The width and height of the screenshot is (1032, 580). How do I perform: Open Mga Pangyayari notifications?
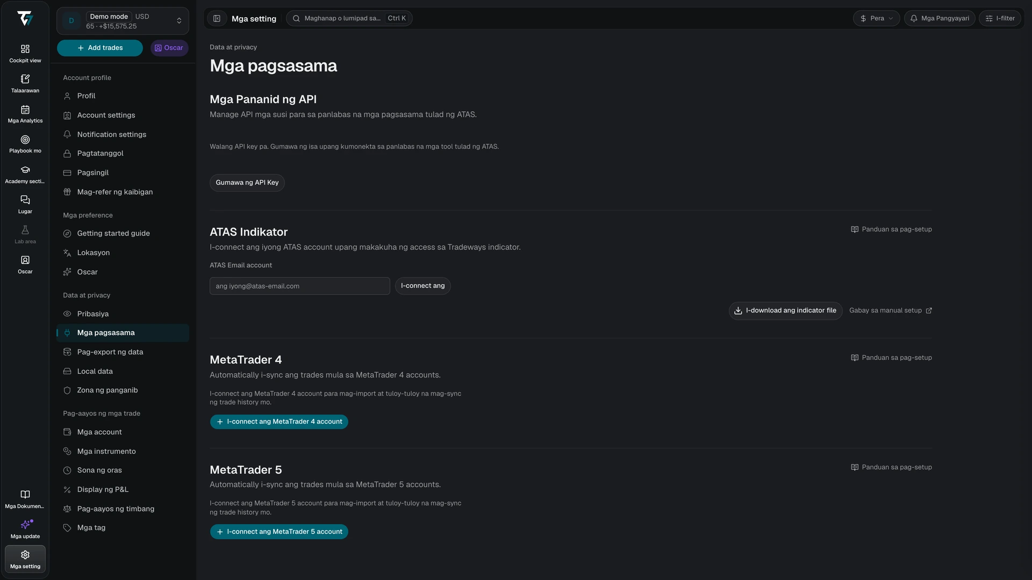[940, 18]
